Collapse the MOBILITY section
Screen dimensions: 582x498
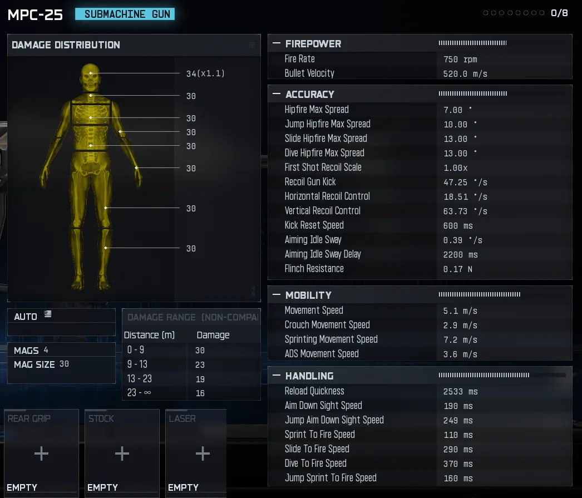276,295
